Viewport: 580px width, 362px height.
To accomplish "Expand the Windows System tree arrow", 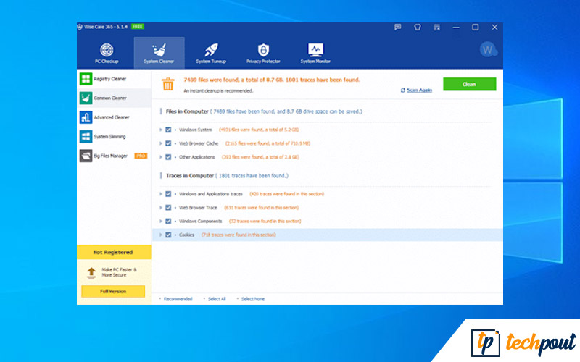I will tap(160, 130).
